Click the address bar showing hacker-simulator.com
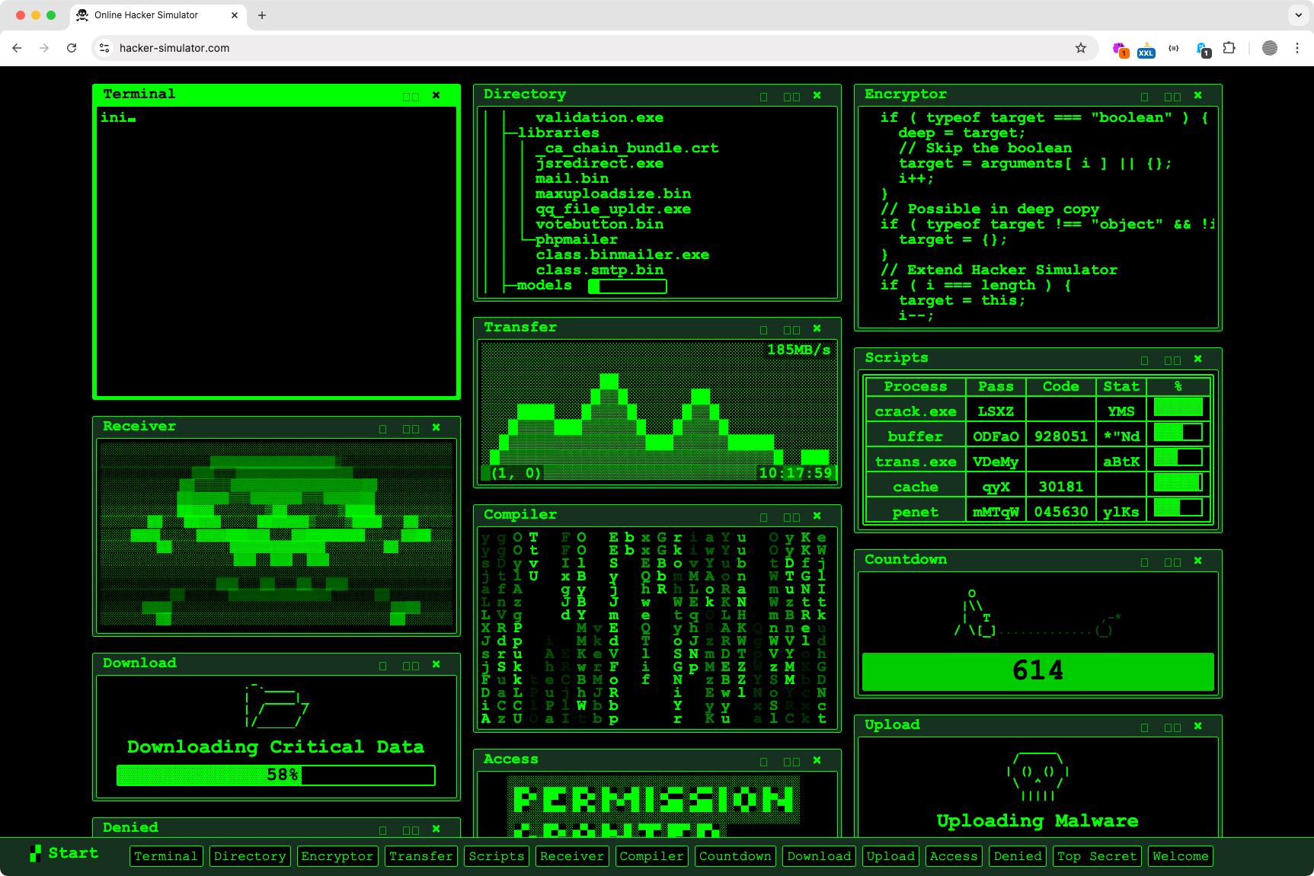Viewport: 1314px width, 876px height. tap(594, 48)
